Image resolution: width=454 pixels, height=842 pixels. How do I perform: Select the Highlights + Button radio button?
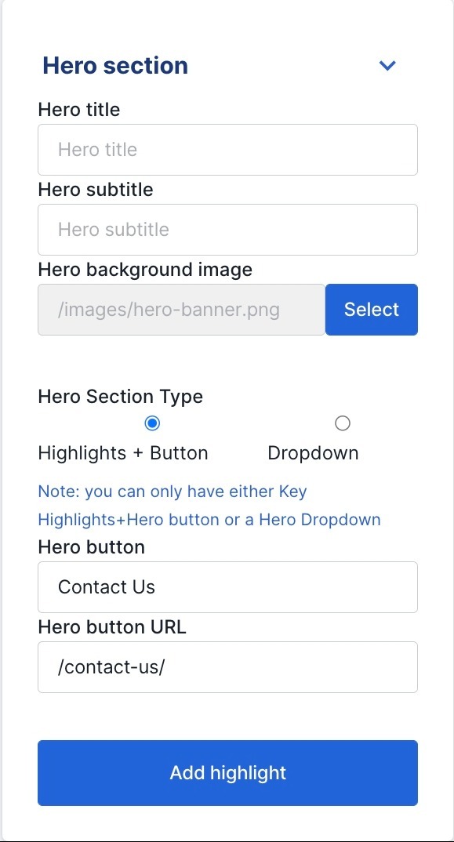click(153, 423)
